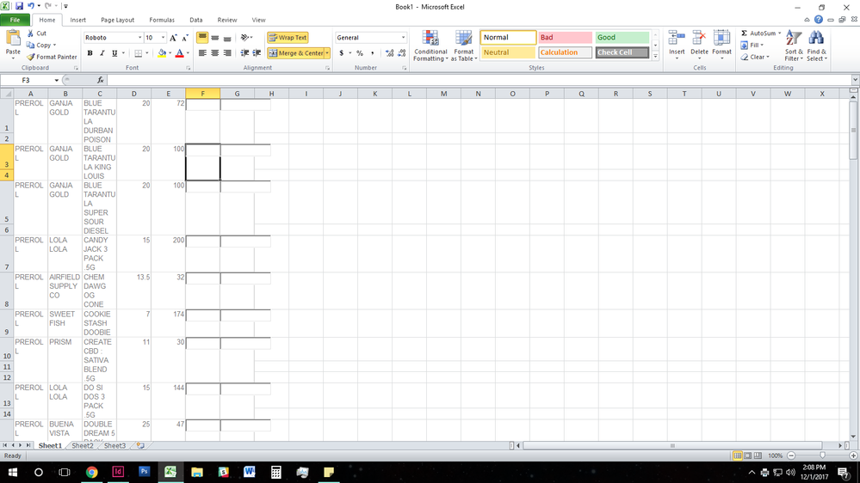Click AutoSum sigma

[x=745, y=34]
